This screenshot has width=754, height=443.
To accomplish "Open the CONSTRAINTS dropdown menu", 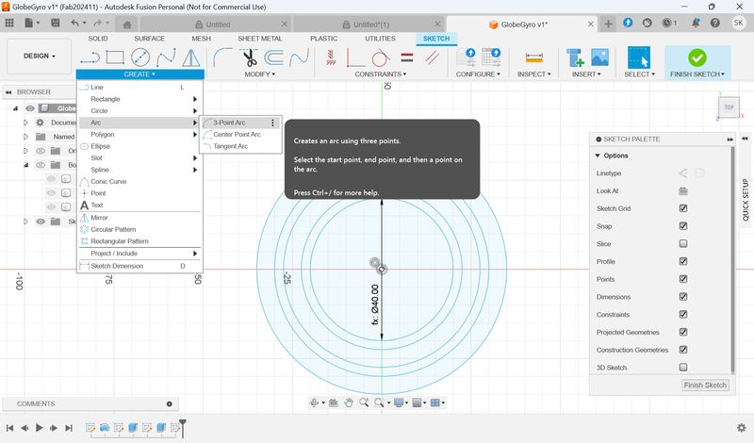I will click(381, 74).
